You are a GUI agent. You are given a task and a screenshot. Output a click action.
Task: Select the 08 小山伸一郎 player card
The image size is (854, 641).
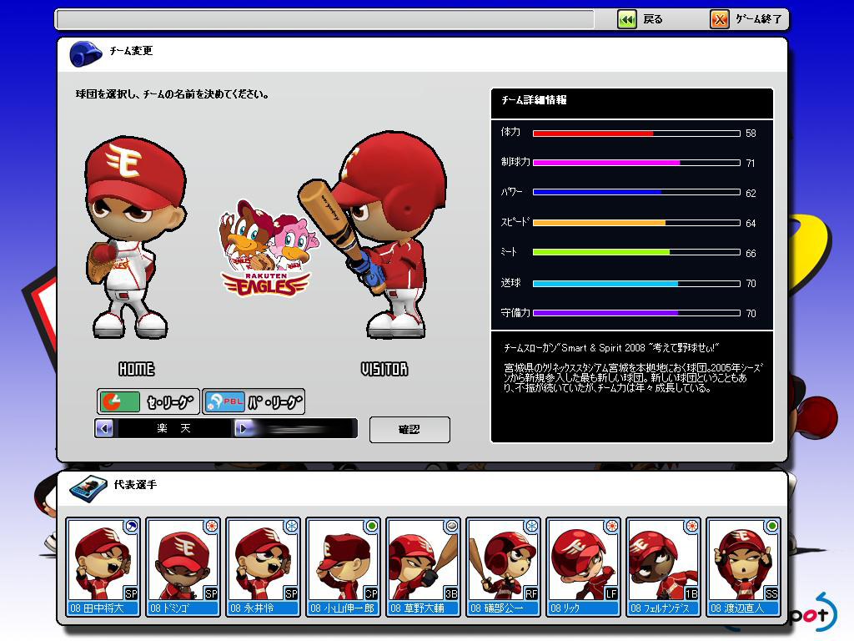coord(343,567)
